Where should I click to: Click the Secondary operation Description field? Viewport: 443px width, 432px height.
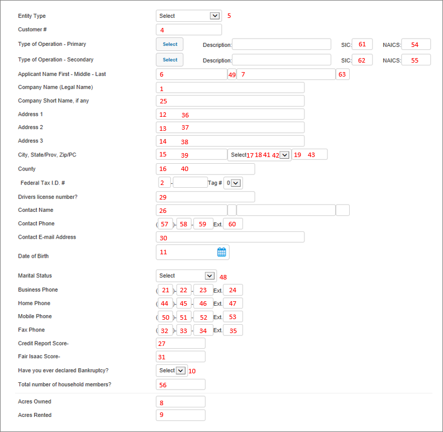coord(282,60)
